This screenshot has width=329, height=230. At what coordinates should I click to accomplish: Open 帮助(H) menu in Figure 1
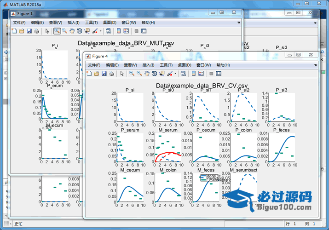pyautogui.click(x=148, y=23)
